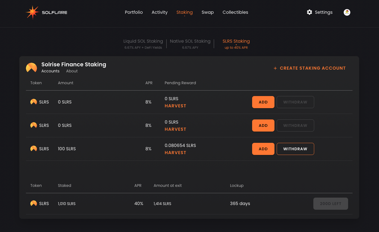Screen dimensions: 379x232
Task: Select the Staking nav item
Action: click(x=185, y=12)
